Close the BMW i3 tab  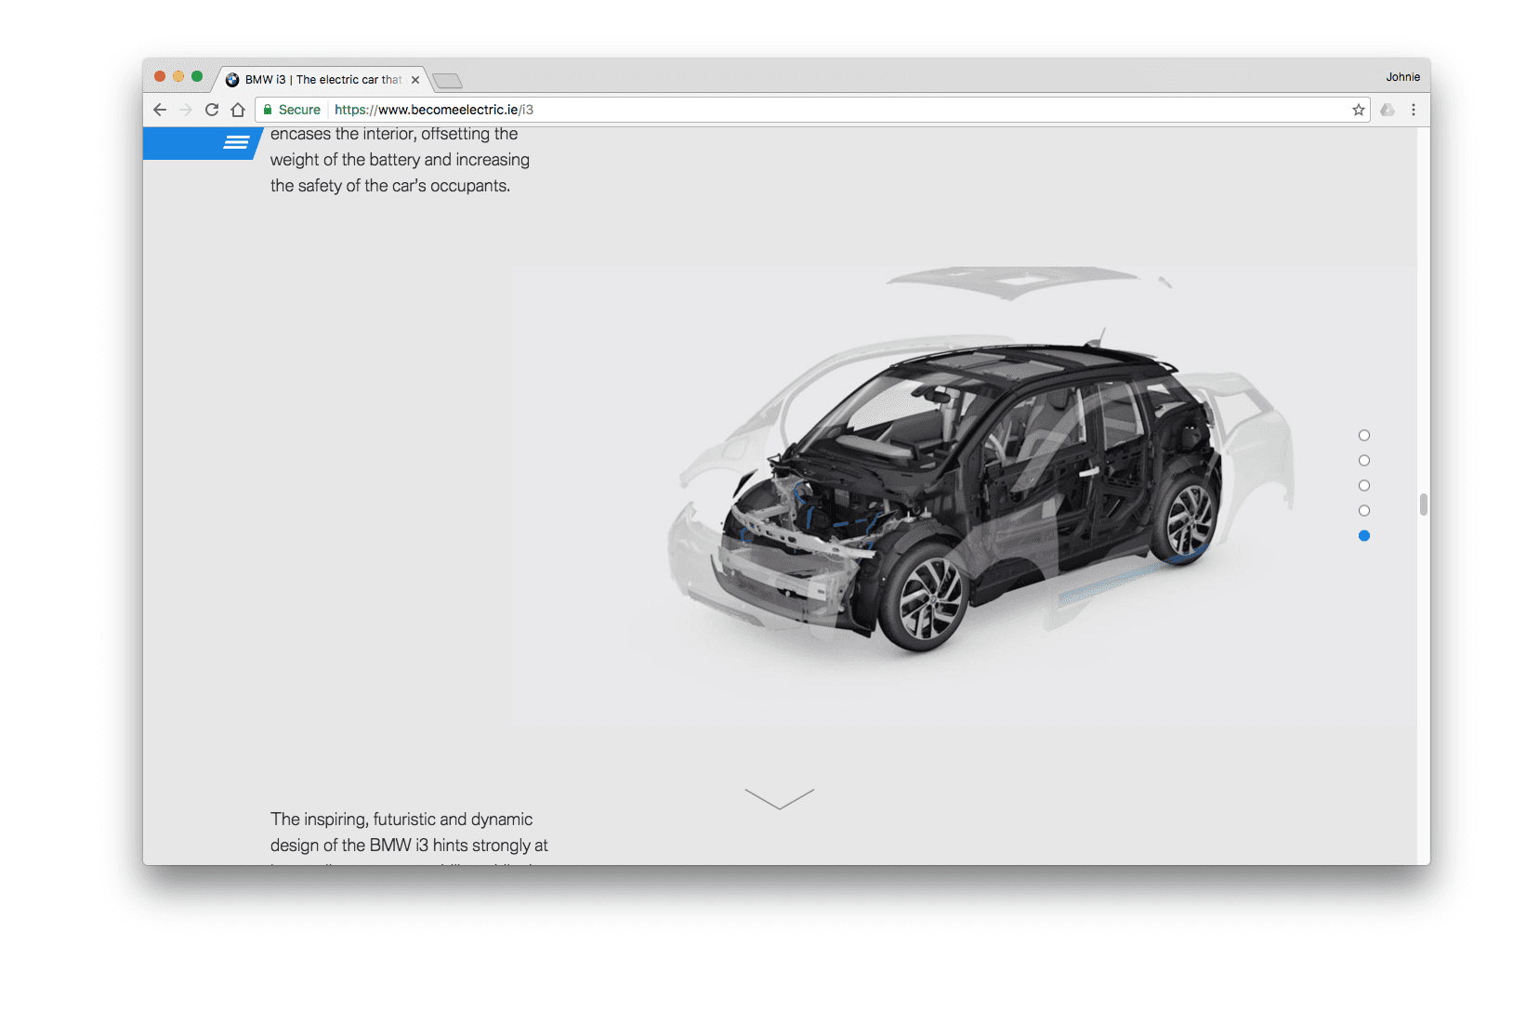click(x=415, y=80)
